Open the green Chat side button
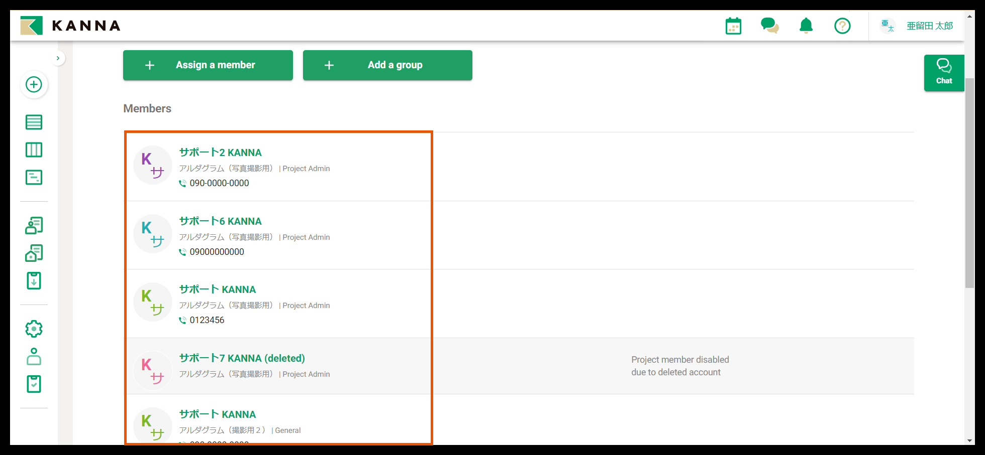Screen dimensions: 985x455 pos(944,73)
